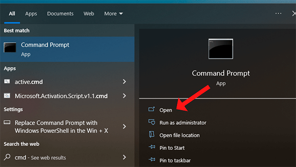Viewport: 296px width, 167px height.
Task: Select Open file location
Action: [x=179, y=135]
